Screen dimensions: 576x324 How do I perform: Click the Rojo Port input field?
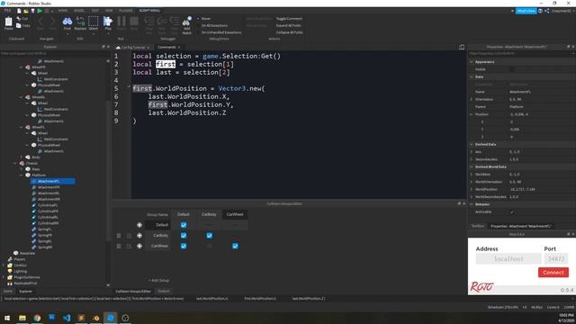click(556, 259)
